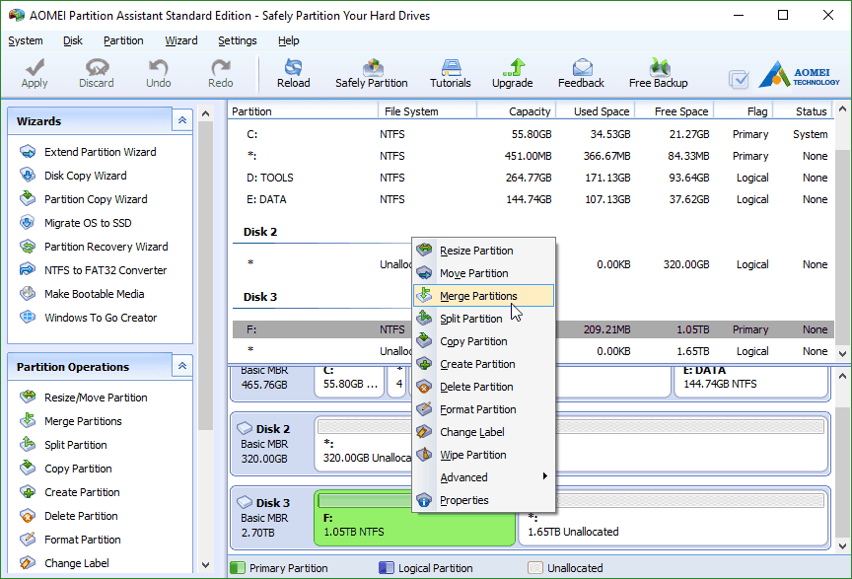This screenshot has height=579, width=852.
Task: Select Merge Partitions in context menu
Action: [x=483, y=296]
